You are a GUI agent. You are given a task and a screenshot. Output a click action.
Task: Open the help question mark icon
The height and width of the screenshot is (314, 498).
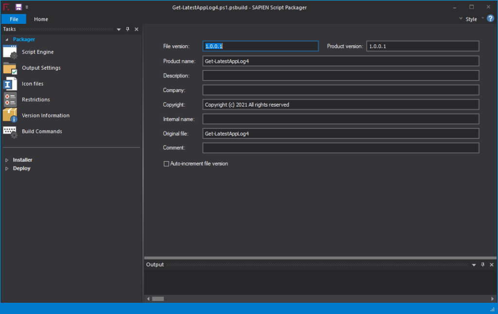click(490, 18)
